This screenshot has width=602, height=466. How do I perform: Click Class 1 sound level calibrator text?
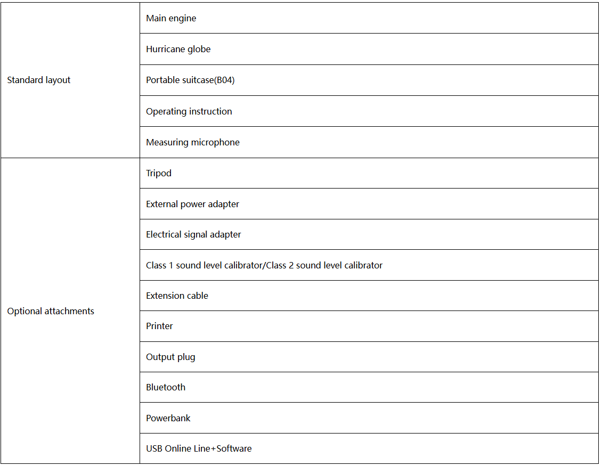(x=204, y=265)
